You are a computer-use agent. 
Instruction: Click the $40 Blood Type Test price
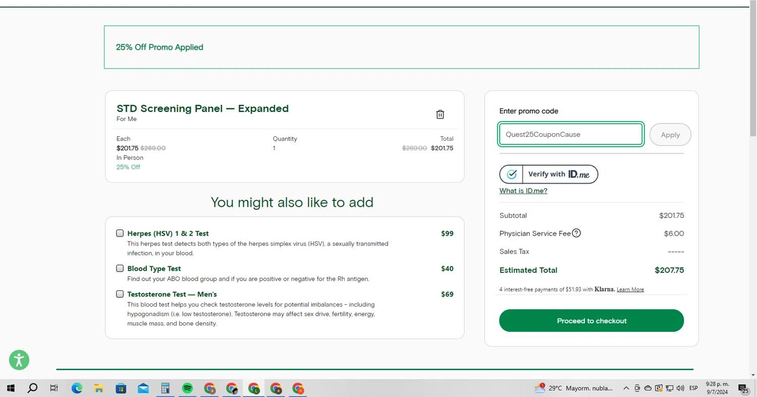(447, 269)
